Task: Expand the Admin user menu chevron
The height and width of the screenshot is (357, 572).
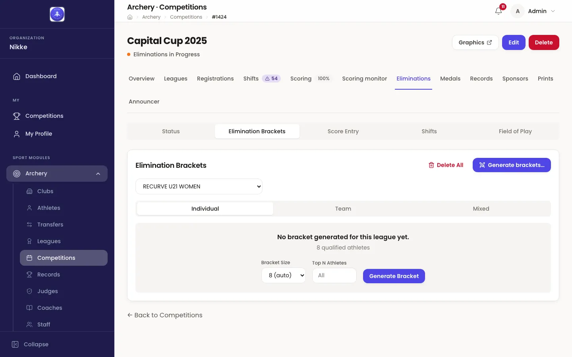Action: pos(553,11)
